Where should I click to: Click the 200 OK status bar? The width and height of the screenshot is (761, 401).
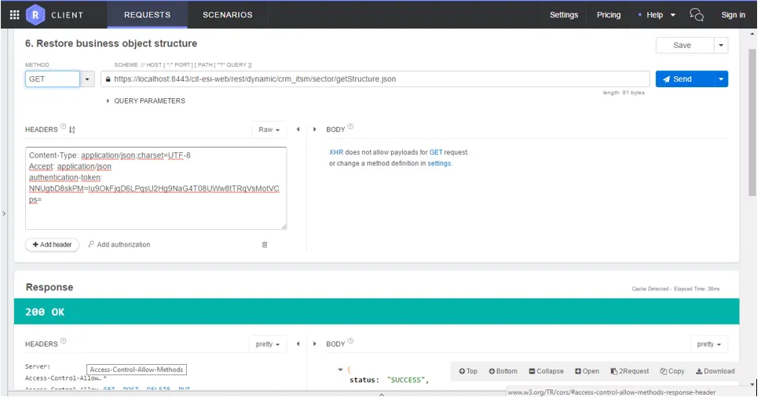(378, 313)
